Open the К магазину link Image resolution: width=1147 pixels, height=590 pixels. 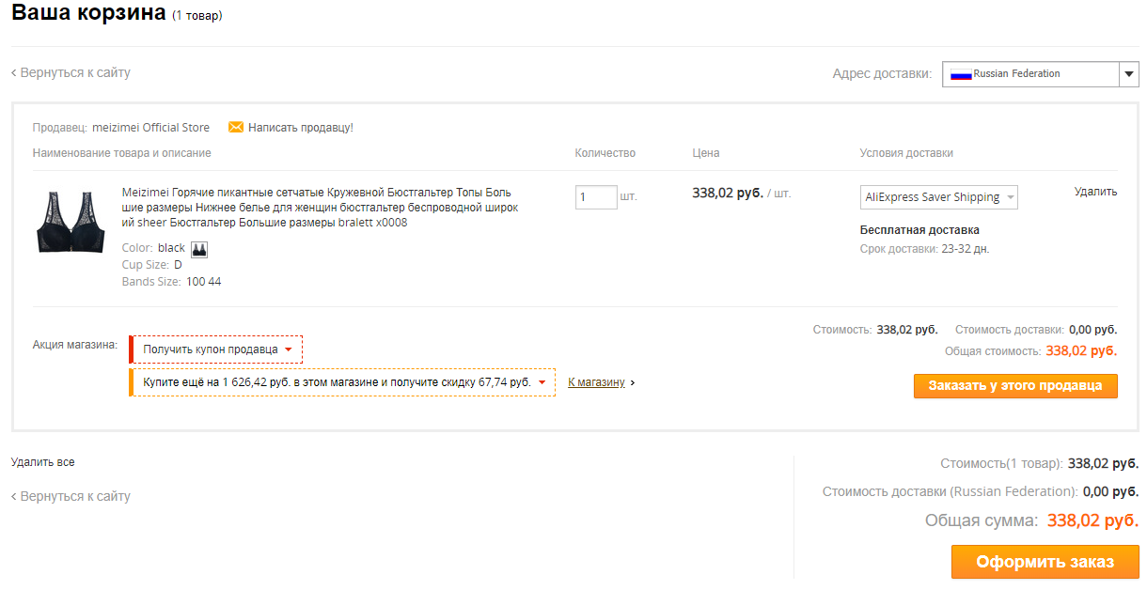click(596, 382)
